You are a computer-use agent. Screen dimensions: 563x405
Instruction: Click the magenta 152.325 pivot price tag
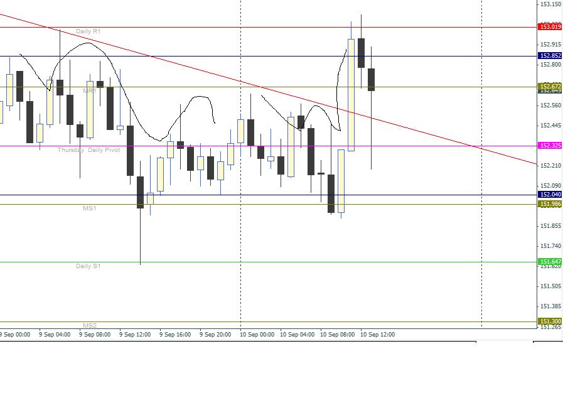tap(550, 146)
